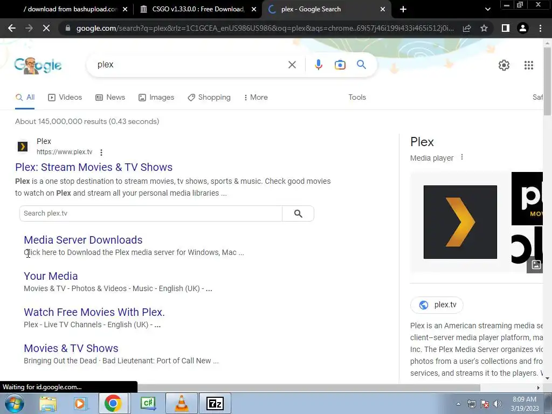Open a new browser tab
Viewport: 552px width, 414px height.
[403, 9]
